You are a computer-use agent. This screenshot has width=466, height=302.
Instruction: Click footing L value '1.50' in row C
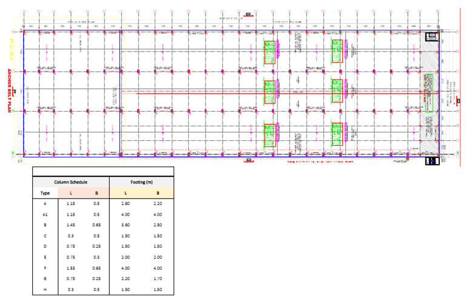pos(126,236)
